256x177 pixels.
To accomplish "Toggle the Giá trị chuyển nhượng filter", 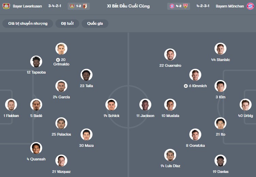I will [28, 23].
